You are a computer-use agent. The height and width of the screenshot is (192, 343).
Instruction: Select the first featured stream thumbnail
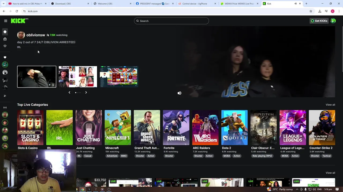[x=37, y=77]
